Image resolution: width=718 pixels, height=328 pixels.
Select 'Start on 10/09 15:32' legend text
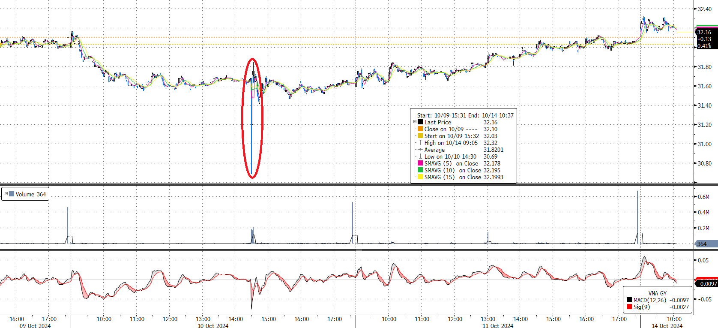452,136
